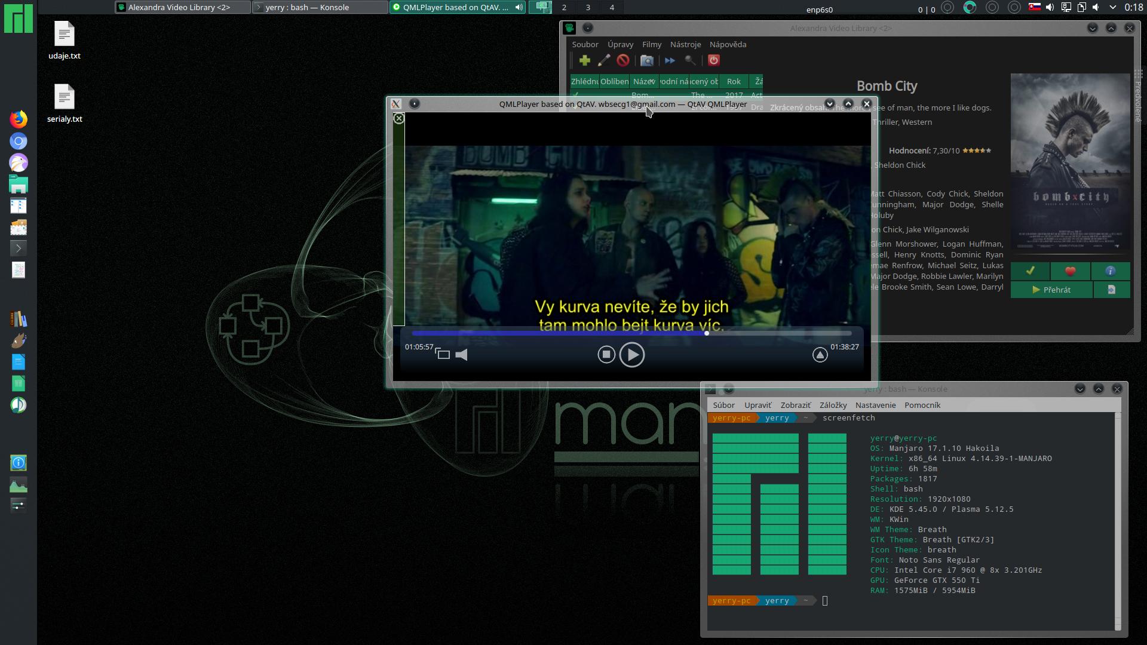Open the clipboard tray icon

pyautogui.click(x=1081, y=7)
